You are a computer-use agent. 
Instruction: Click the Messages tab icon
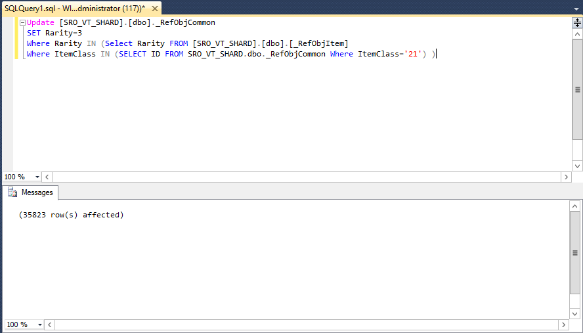click(x=12, y=192)
